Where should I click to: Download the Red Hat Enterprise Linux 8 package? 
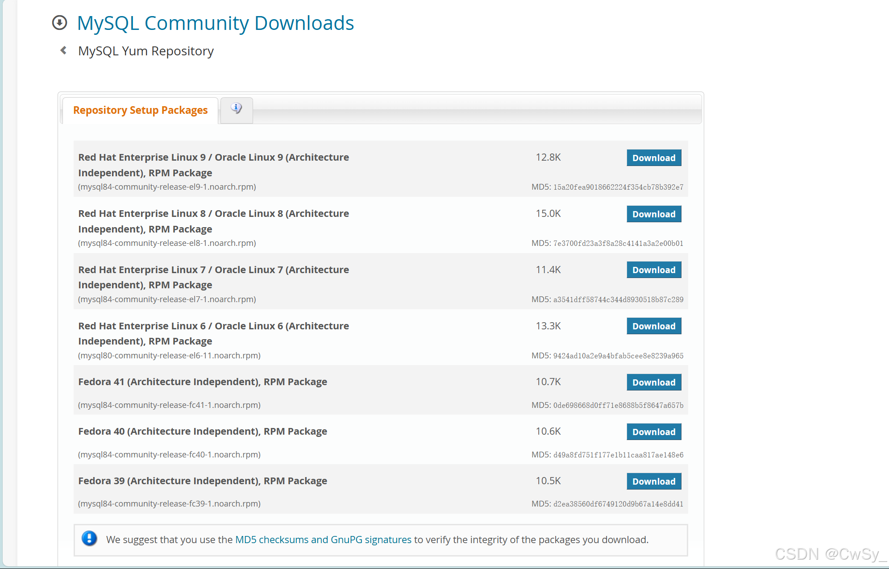tap(653, 214)
